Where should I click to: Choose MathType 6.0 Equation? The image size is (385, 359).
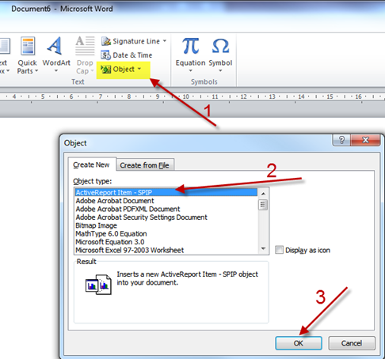166,233
